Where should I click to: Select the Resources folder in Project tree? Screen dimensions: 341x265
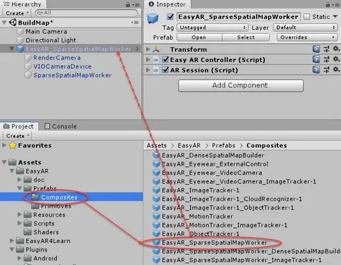pyautogui.click(x=49, y=215)
